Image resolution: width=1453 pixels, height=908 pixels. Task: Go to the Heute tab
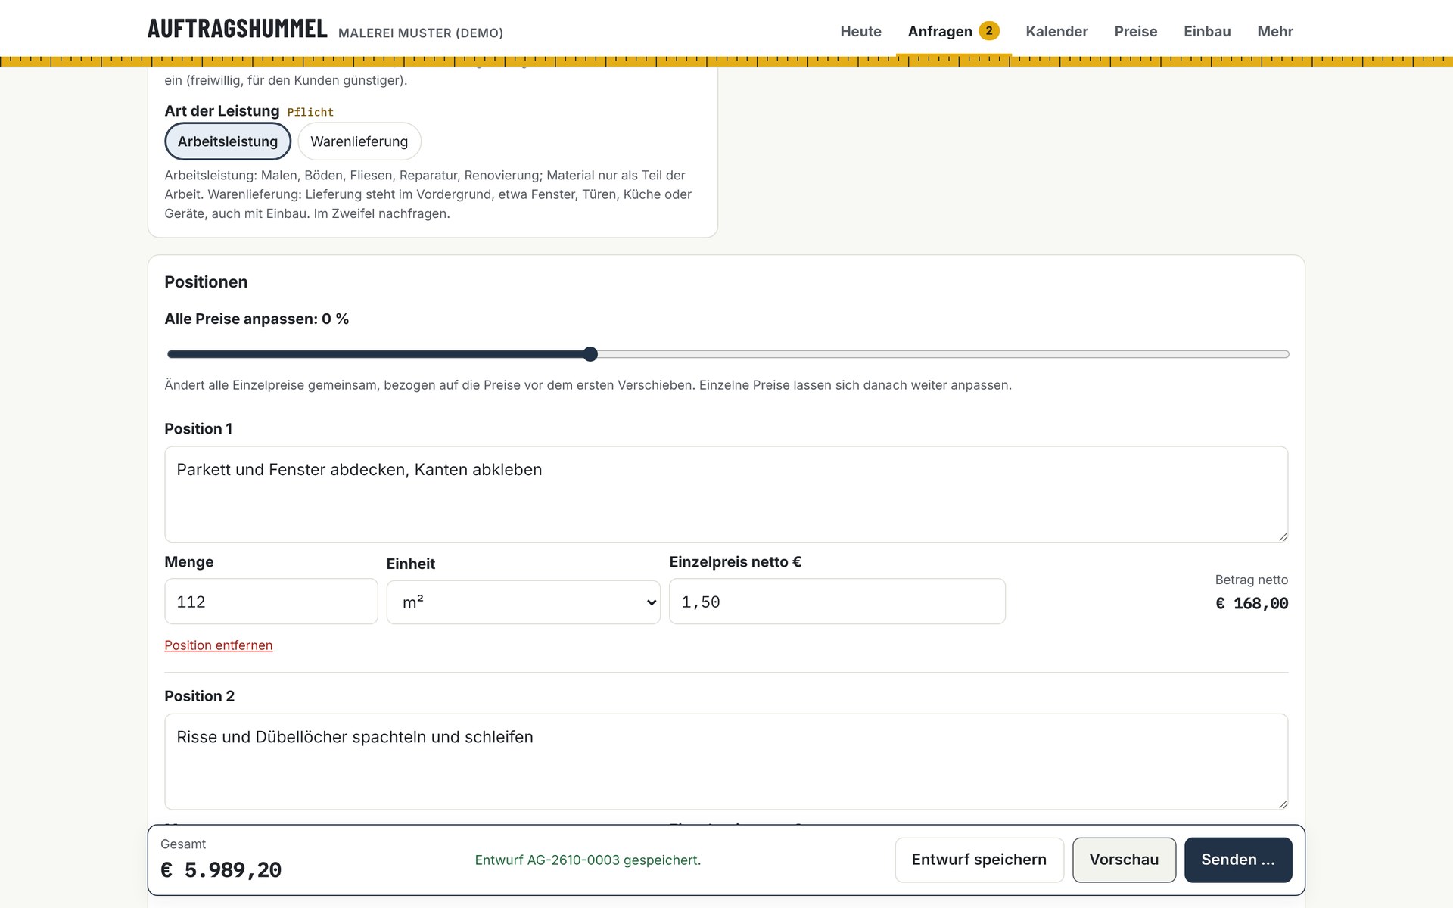pos(860,31)
